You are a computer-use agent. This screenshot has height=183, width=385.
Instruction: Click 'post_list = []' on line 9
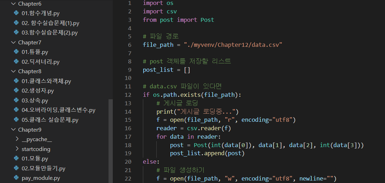pos(167,70)
